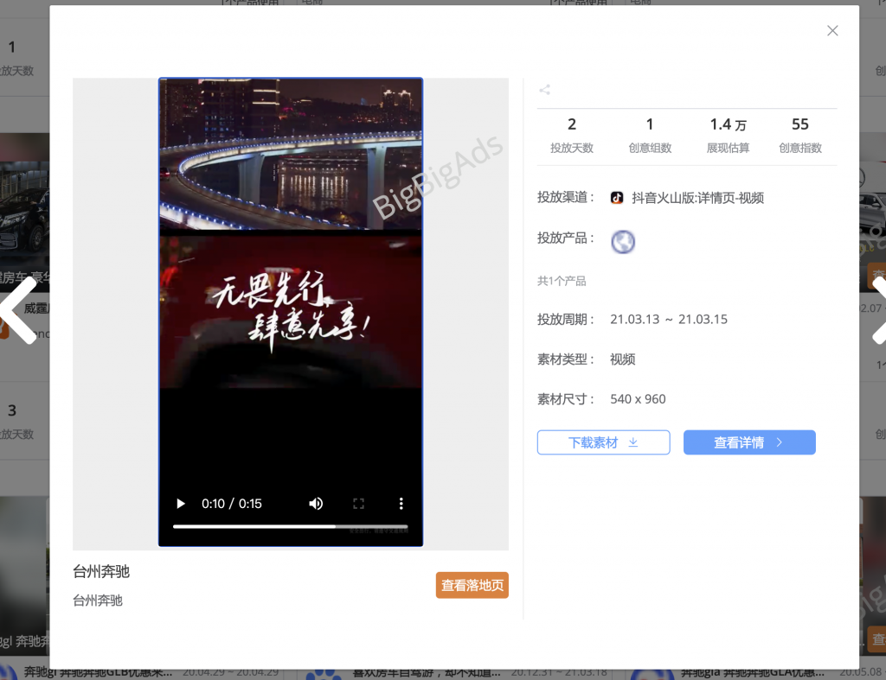Click the 共1个产品 text
This screenshot has width=886, height=680.
(561, 281)
